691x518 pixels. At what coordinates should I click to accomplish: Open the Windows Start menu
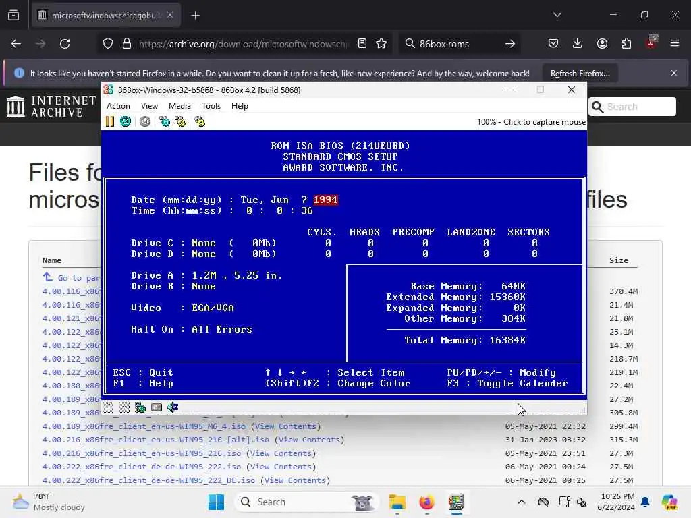click(x=216, y=502)
